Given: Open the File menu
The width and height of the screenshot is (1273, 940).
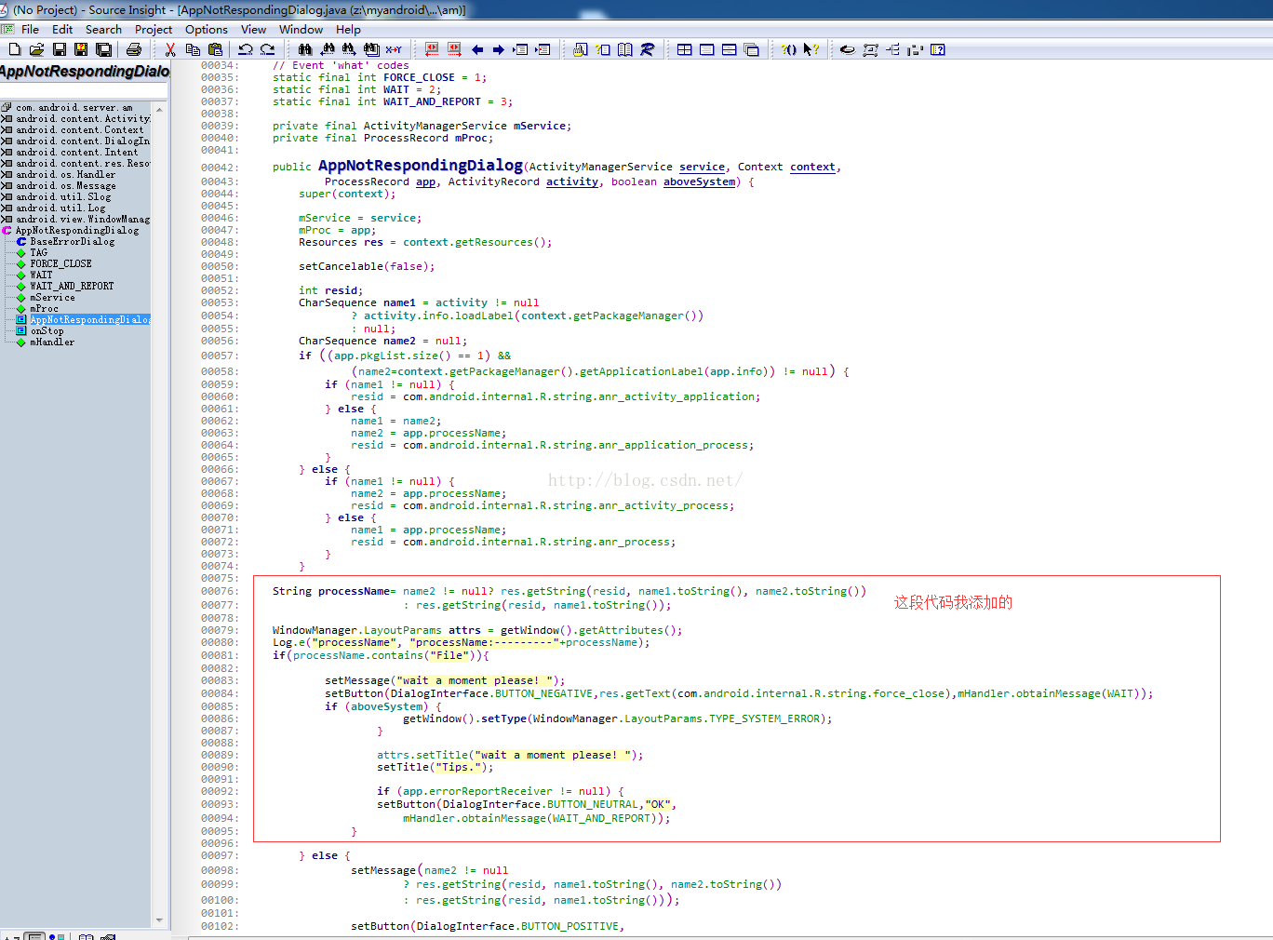Looking at the screenshot, I should [30, 30].
